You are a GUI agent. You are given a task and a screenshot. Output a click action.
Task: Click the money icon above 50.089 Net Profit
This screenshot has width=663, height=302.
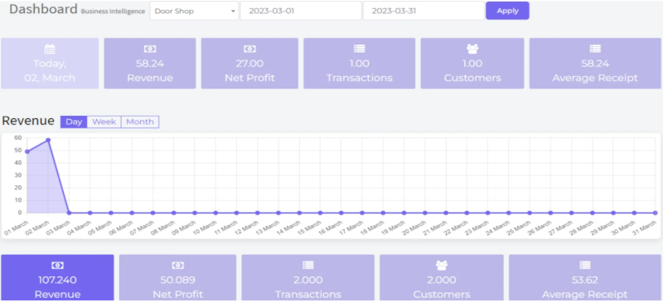click(x=178, y=266)
